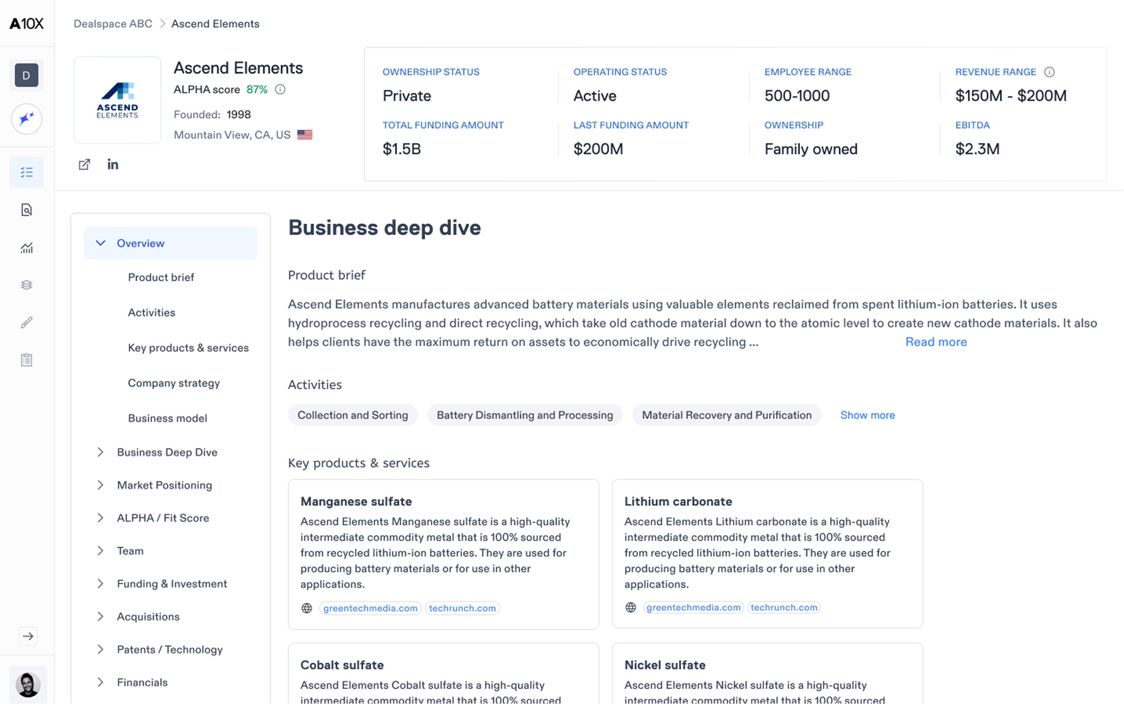The height and width of the screenshot is (704, 1124).
Task: Click the Revenue Range info icon
Action: 1049,72
